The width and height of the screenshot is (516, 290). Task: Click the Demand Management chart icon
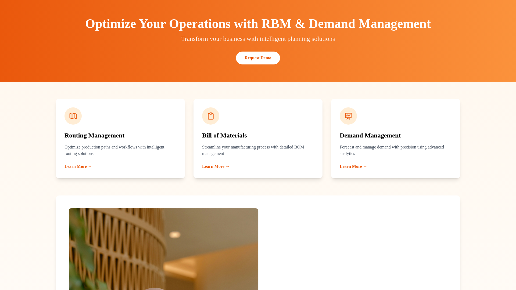pos(348,116)
